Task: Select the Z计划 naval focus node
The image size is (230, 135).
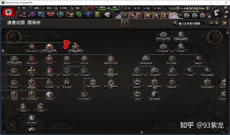Action: [163, 36]
